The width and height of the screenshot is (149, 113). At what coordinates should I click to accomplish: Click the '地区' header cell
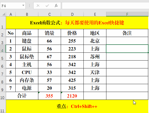pos(95,33)
